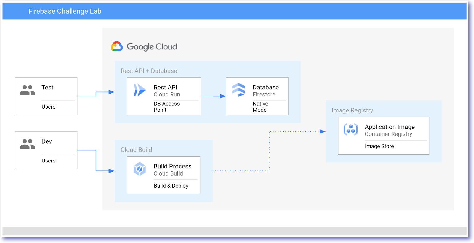Click the Application Image title
474x243 pixels.
coord(390,127)
